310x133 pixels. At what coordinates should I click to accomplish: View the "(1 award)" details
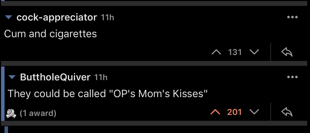click(x=38, y=113)
